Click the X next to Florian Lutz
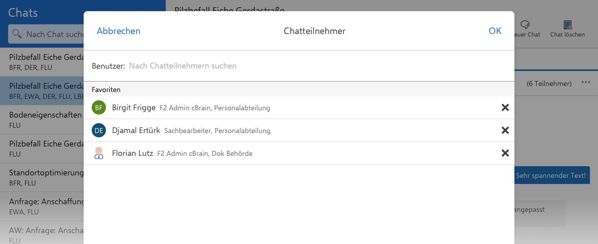The height and width of the screenshot is (244, 598). pyautogui.click(x=505, y=153)
